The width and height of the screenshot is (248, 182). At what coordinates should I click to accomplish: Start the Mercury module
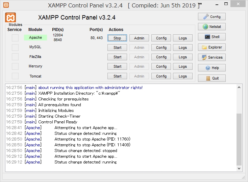117,66
